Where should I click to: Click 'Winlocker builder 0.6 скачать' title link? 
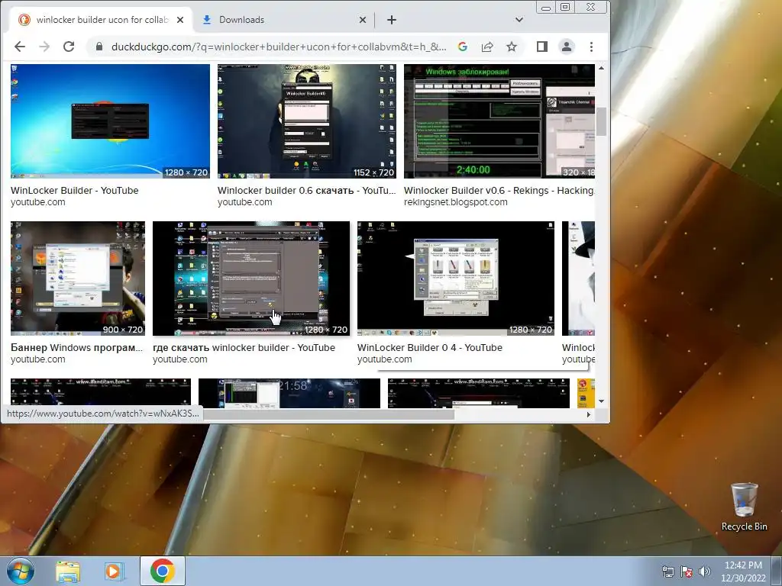(x=307, y=190)
